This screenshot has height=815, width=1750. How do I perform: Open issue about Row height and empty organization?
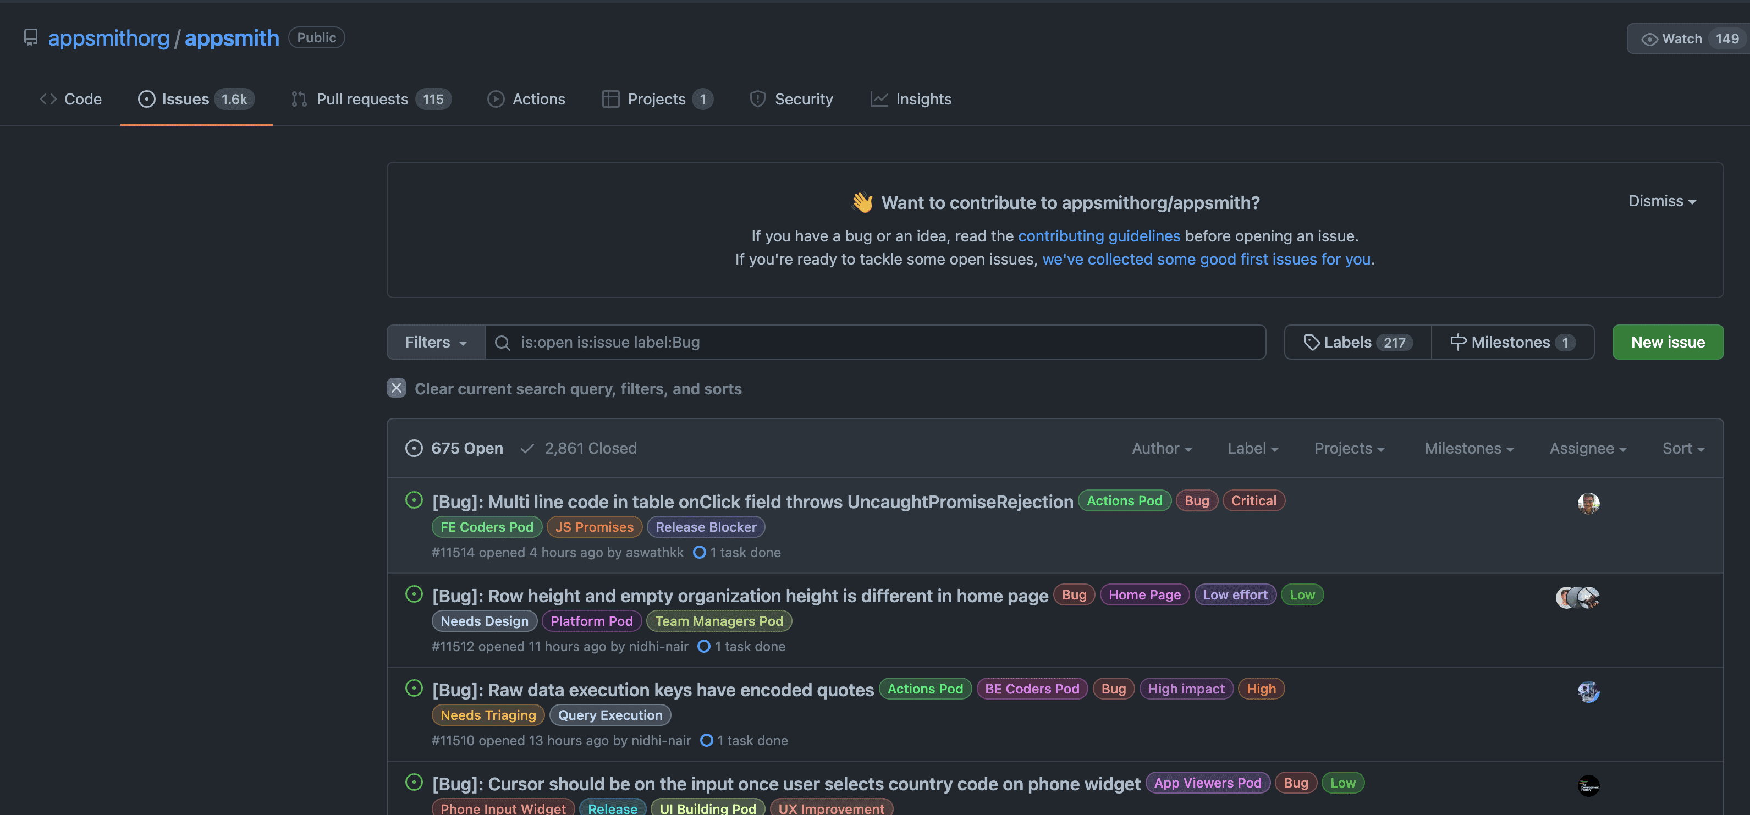click(x=740, y=596)
